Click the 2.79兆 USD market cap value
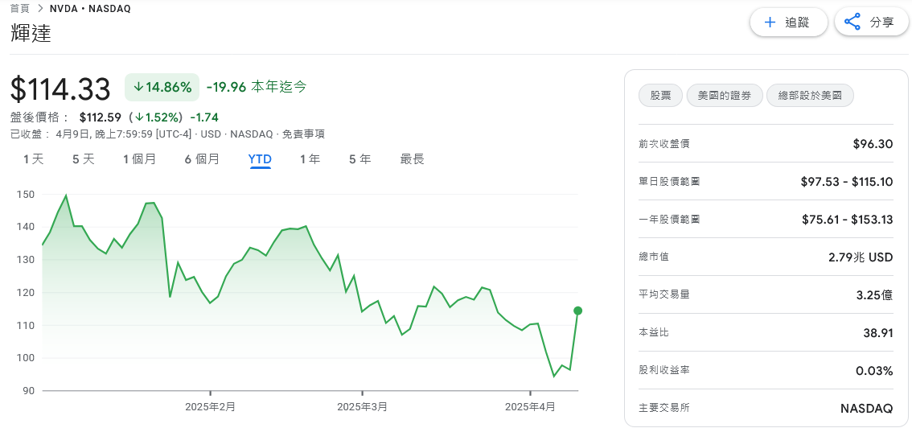 click(861, 257)
